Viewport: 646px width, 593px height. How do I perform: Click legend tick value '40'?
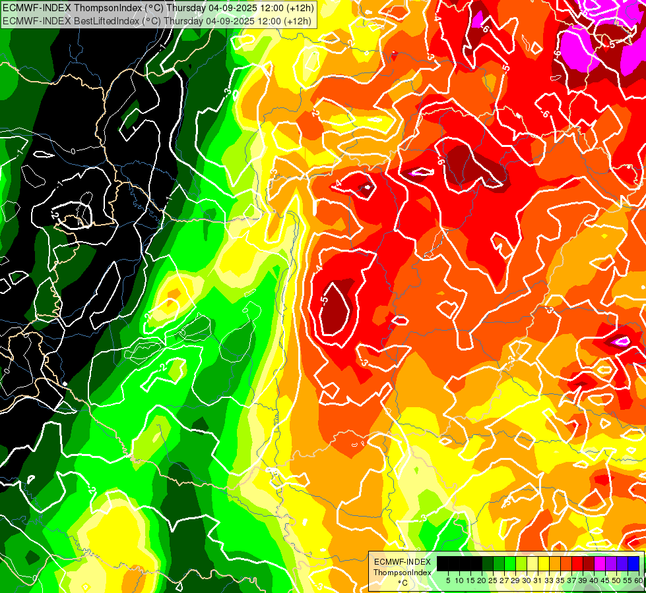click(x=594, y=580)
